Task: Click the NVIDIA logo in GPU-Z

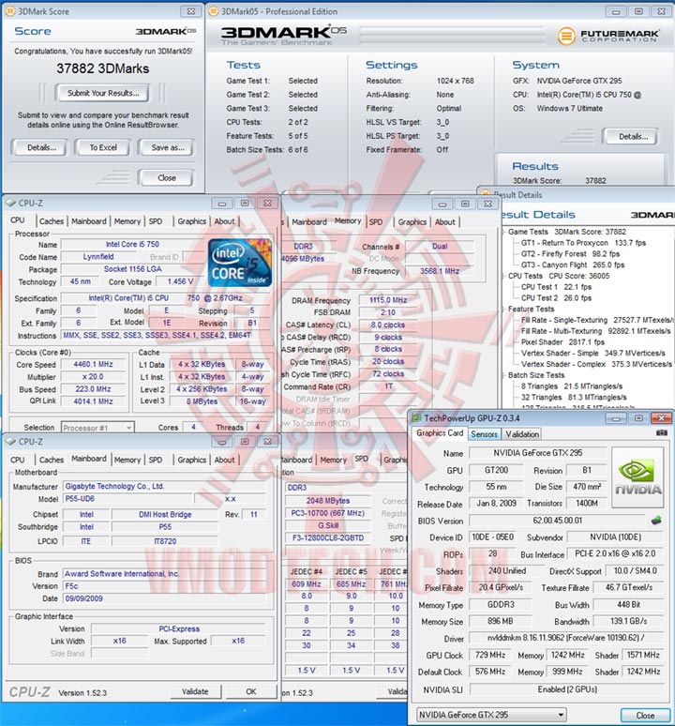Action: [638, 477]
